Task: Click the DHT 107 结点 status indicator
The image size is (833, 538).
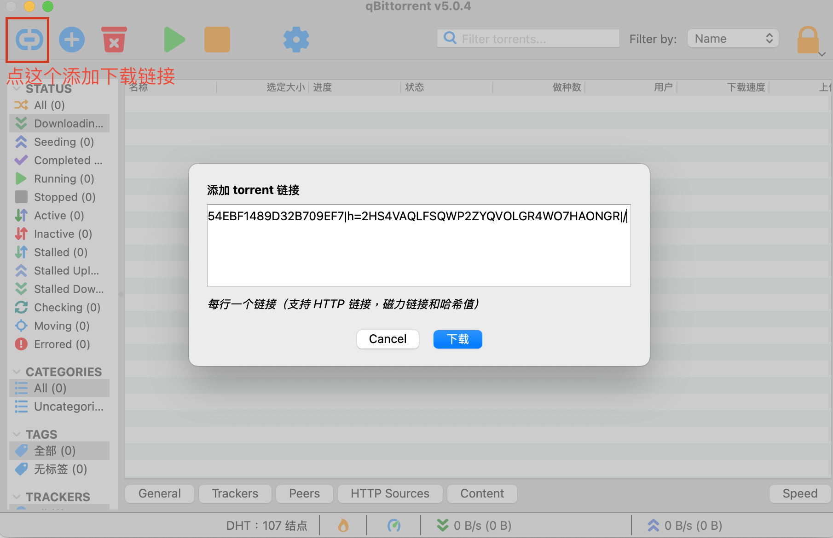Action: pos(266,525)
